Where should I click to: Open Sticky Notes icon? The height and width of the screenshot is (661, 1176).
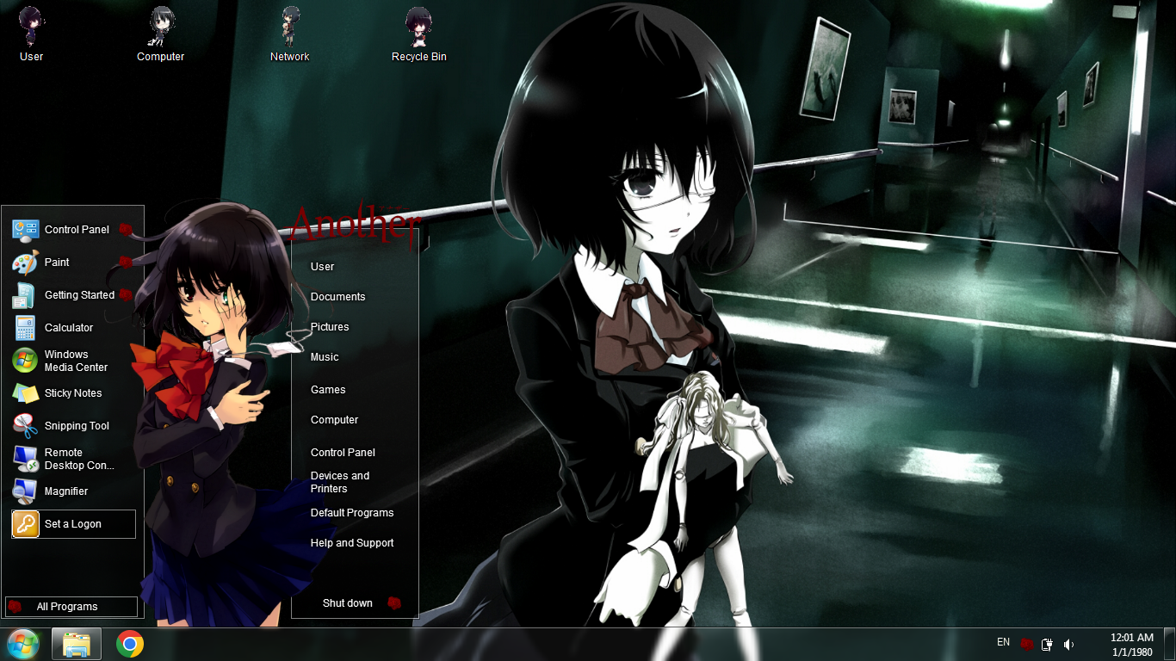tap(25, 393)
